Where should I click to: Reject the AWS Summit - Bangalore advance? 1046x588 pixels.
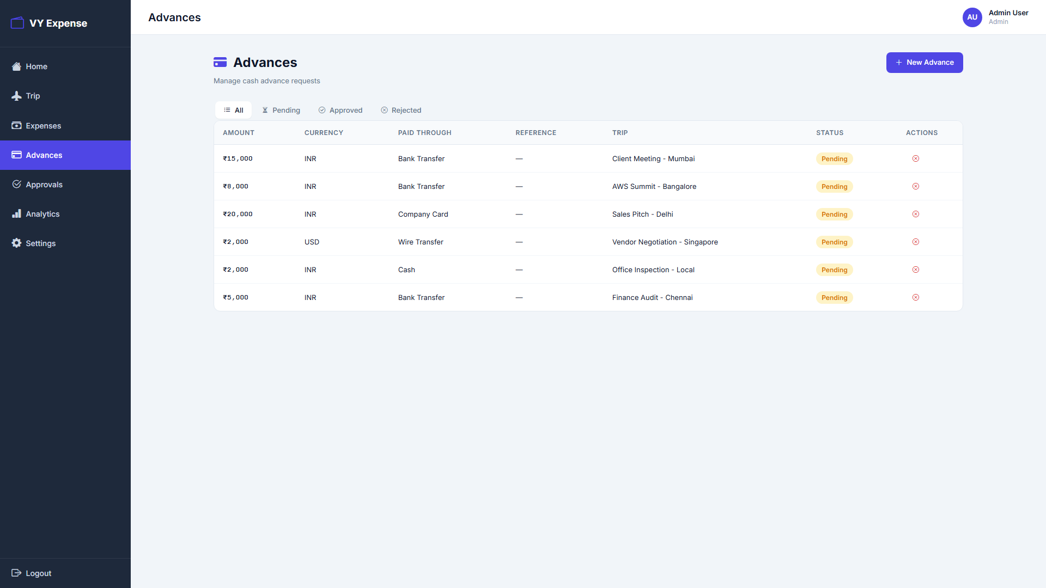click(916, 186)
